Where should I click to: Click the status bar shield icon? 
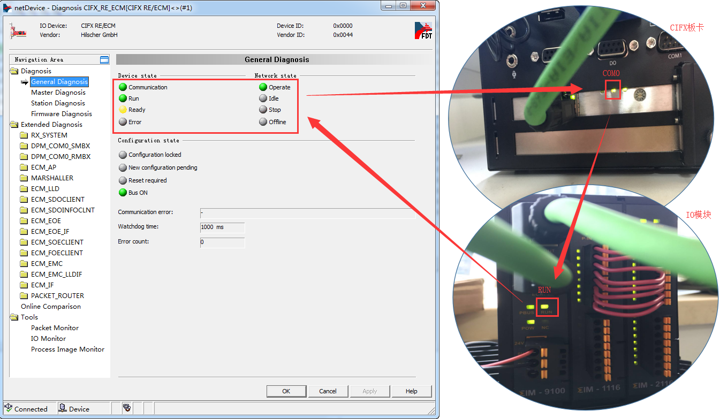click(x=127, y=408)
